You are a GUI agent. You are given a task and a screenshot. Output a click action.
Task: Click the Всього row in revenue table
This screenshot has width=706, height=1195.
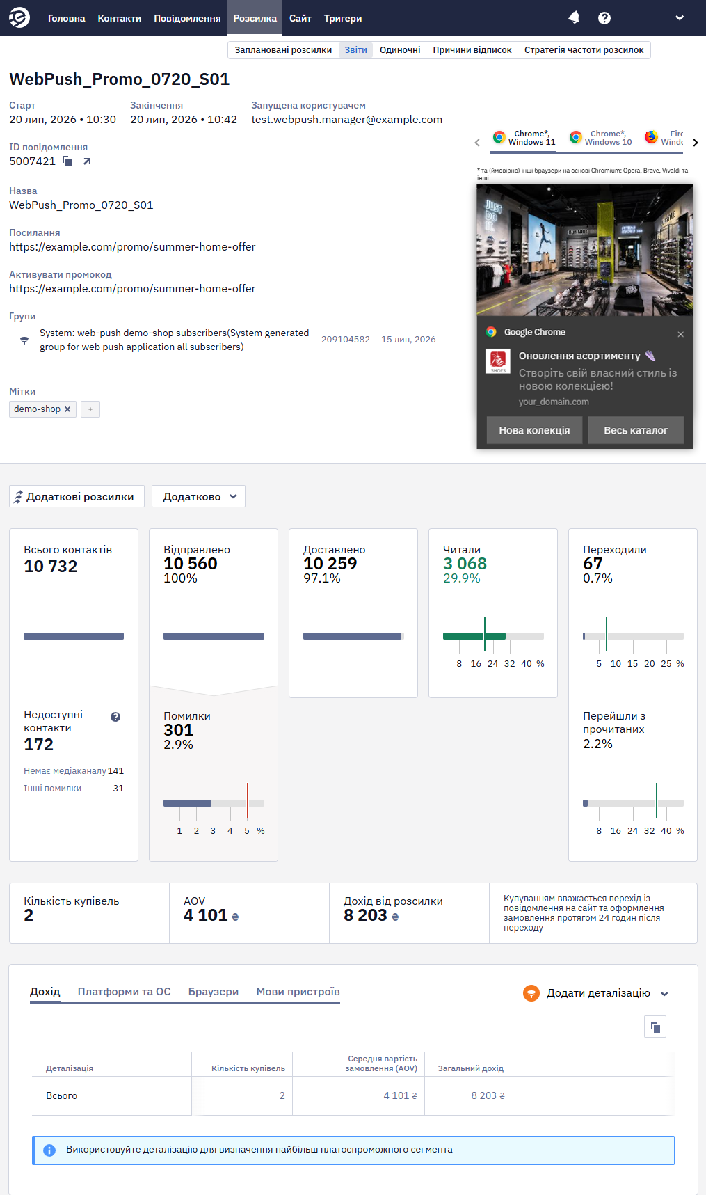(353, 1095)
